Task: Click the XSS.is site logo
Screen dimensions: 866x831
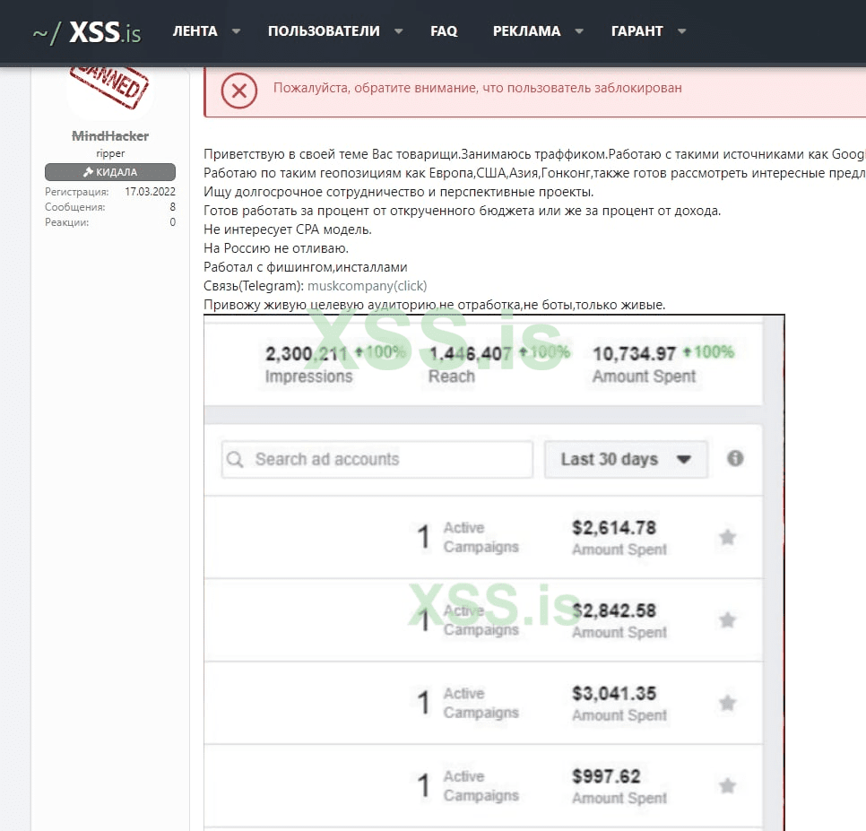Action: tap(87, 32)
